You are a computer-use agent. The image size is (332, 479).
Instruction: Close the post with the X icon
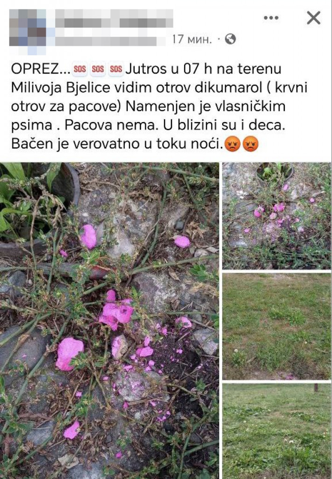pos(314,18)
